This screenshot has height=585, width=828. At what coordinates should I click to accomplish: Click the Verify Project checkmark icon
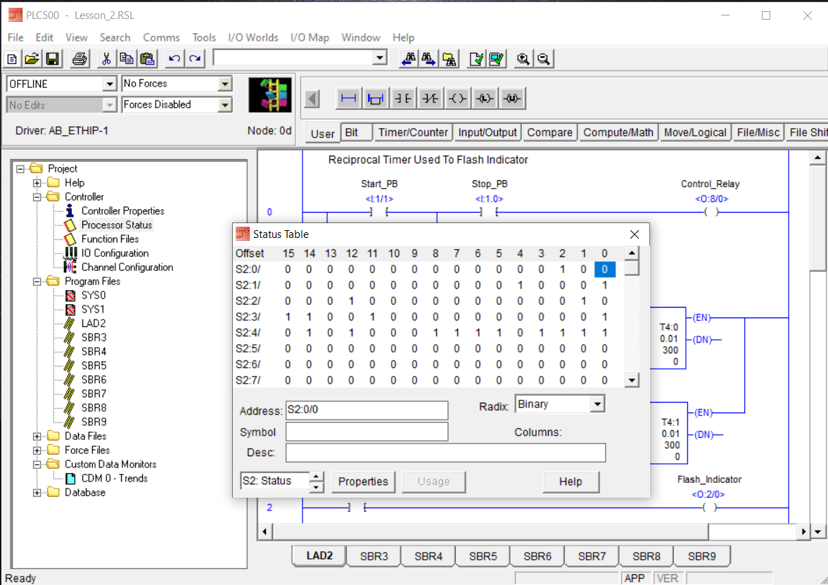[497, 58]
